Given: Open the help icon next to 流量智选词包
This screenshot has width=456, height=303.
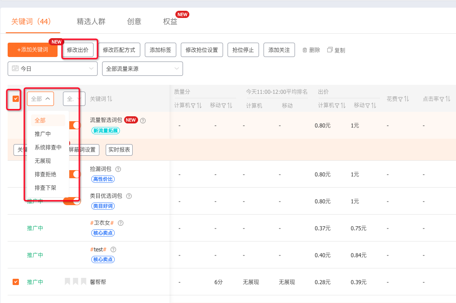Looking at the screenshot, I should click(143, 120).
